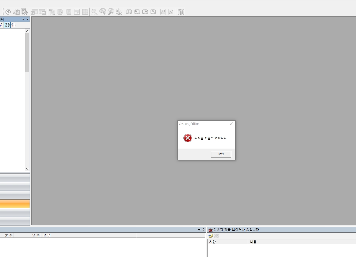The width and height of the screenshot is (356, 257).
Task: Click the red bug debug window icon
Action: pyautogui.click(x=210, y=230)
